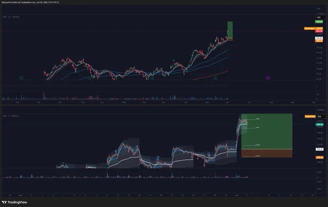Image resolution: width=328 pixels, height=207 pixels.
Task: Click the Apr label, upper time axis
Action: point(186,103)
